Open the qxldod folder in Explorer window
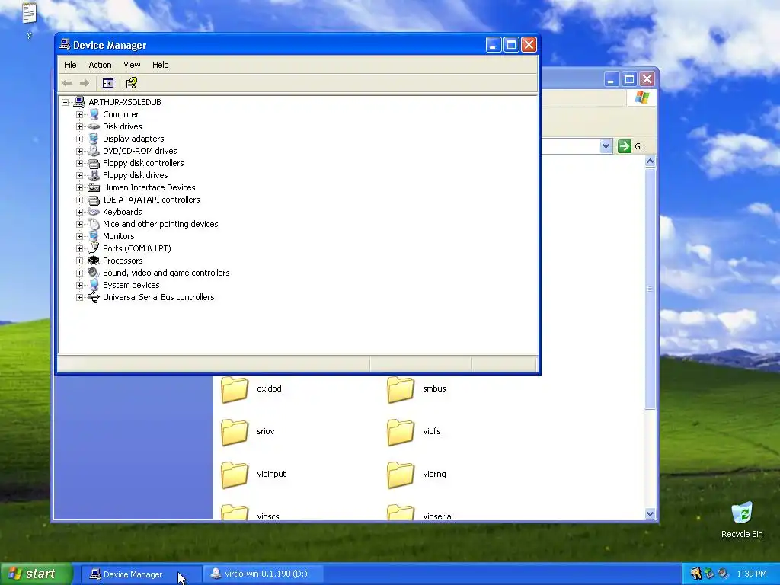The width and height of the screenshot is (780, 585). (235, 389)
